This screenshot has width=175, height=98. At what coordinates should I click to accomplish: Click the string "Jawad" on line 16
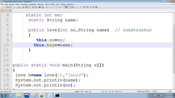tap(74, 75)
